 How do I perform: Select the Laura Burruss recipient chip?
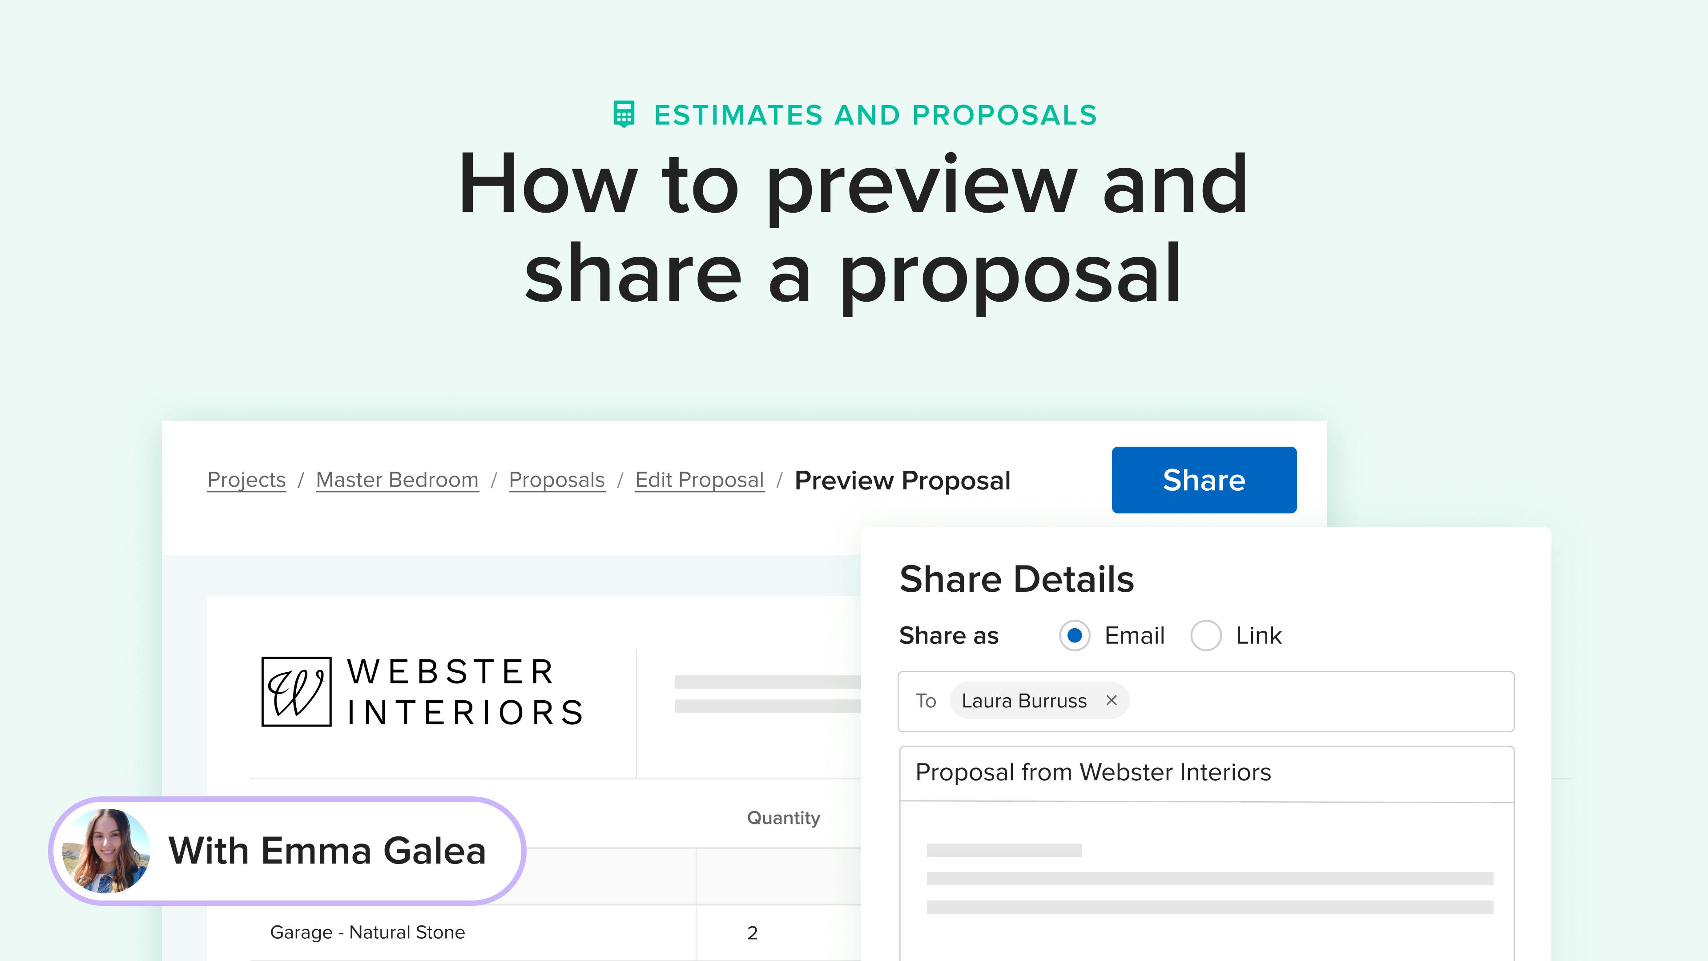point(1024,700)
